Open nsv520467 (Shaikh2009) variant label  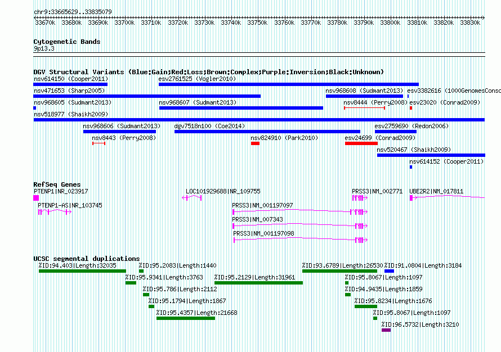(x=414, y=150)
